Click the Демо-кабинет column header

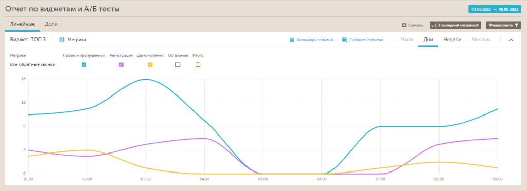150,55
